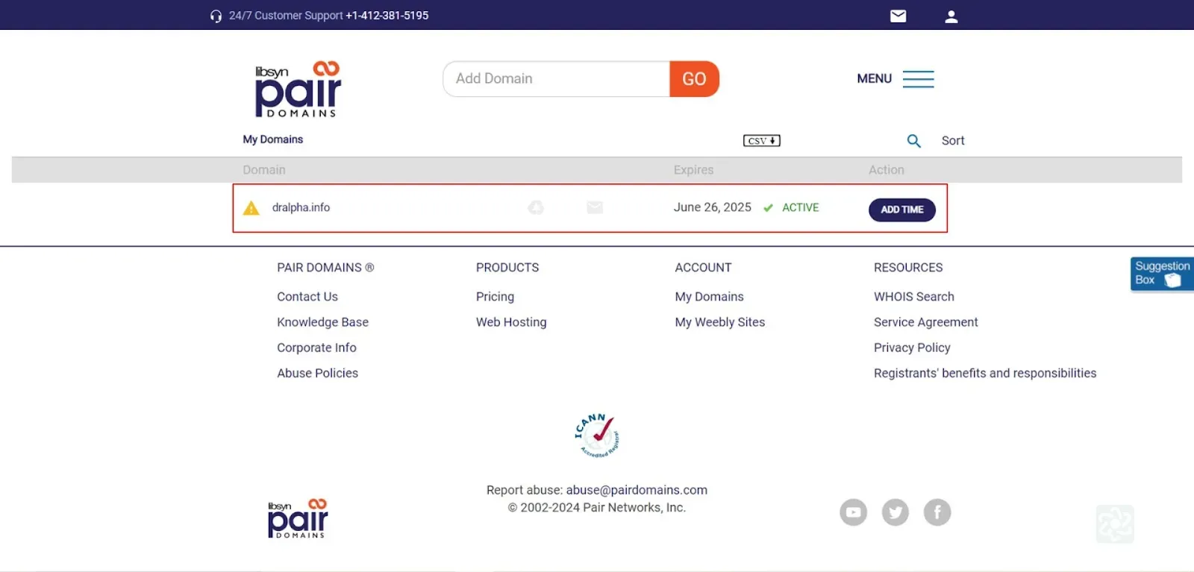The width and height of the screenshot is (1194, 572).
Task: Open Knowledge Base link
Action: click(323, 322)
